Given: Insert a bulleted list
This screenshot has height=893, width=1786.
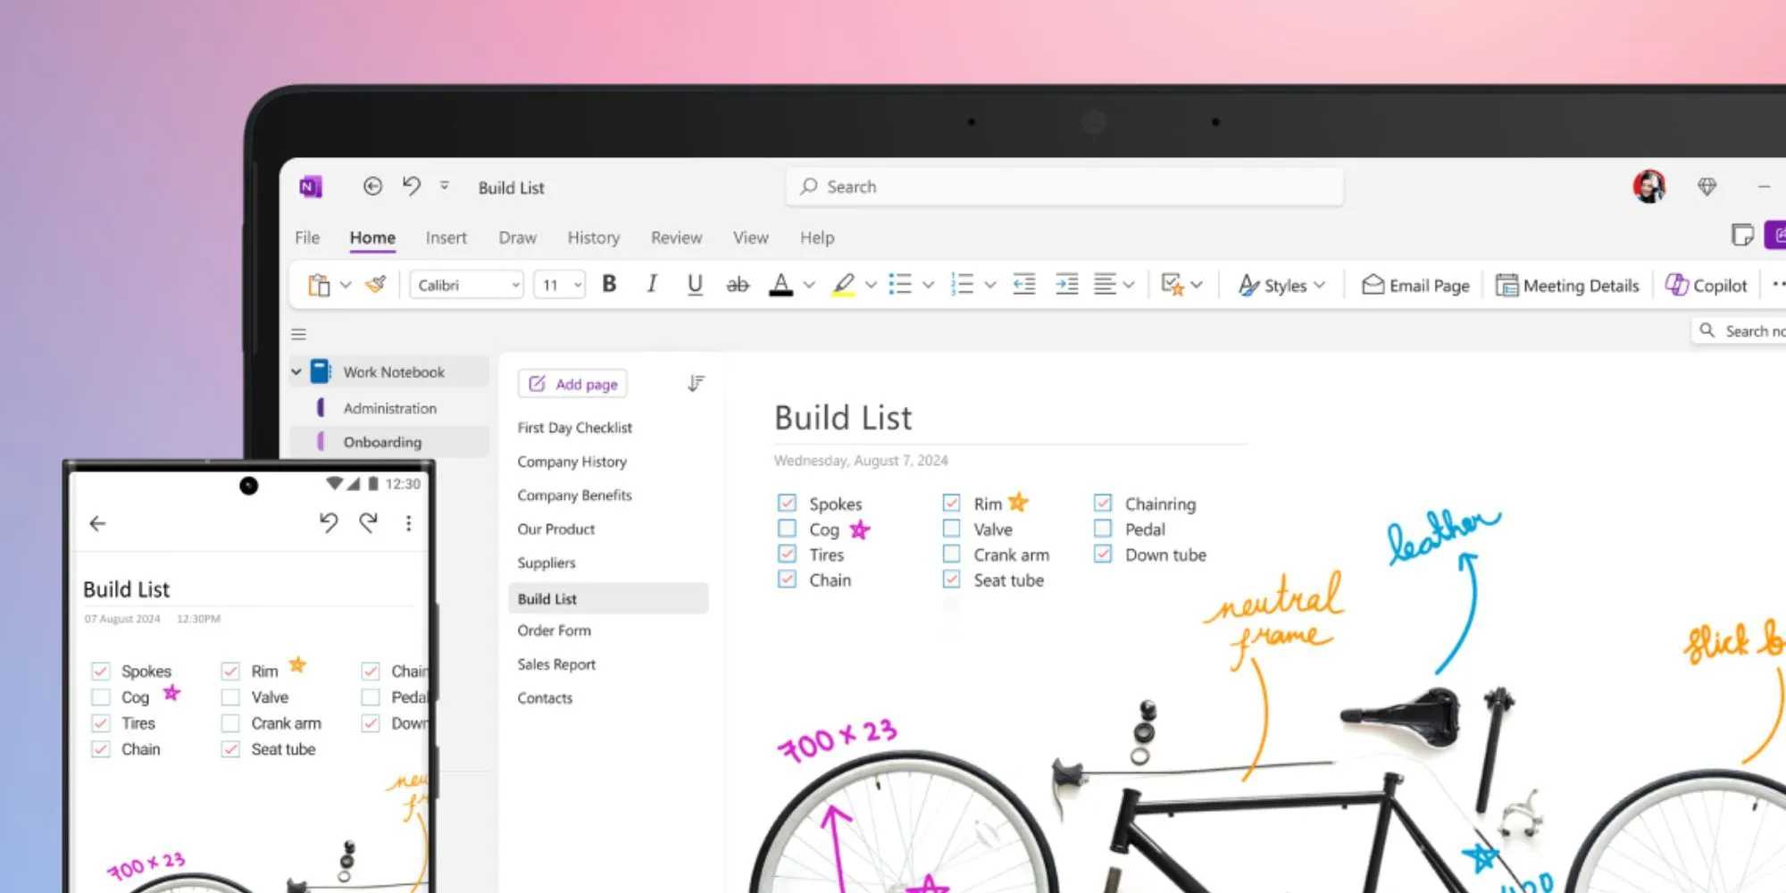Looking at the screenshot, I should coord(900,285).
